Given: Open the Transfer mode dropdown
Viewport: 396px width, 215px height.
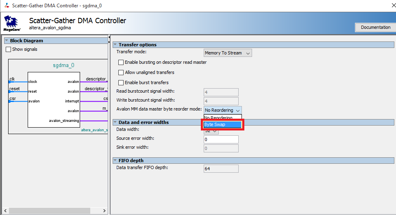Looking at the screenshot, I should pyautogui.click(x=228, y=53).
